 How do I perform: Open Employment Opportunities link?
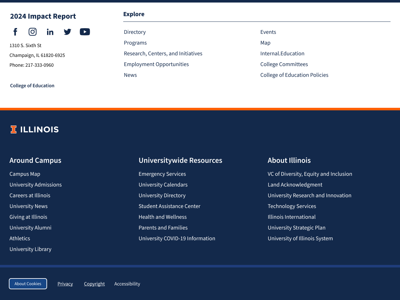[x=156, y=64]
